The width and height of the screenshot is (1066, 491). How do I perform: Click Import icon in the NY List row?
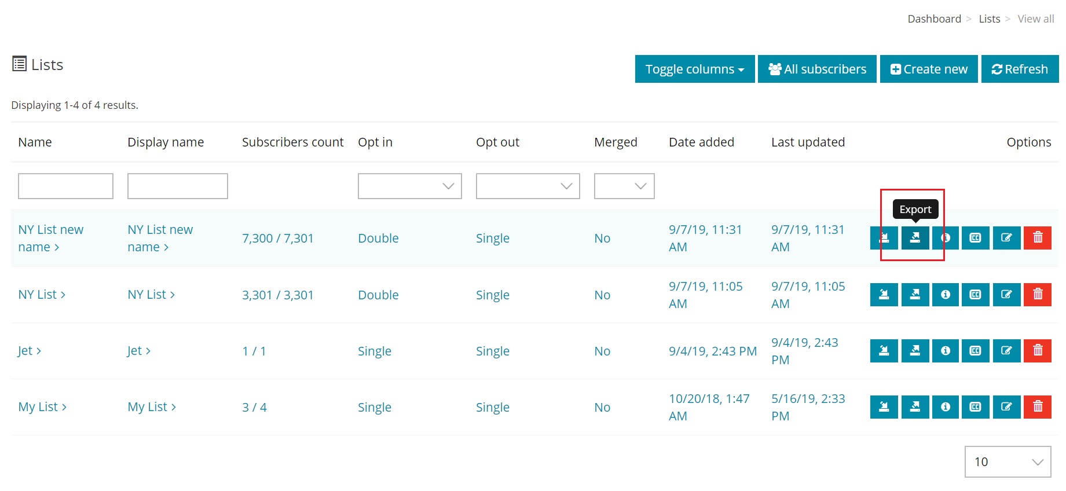pos(884,295)
